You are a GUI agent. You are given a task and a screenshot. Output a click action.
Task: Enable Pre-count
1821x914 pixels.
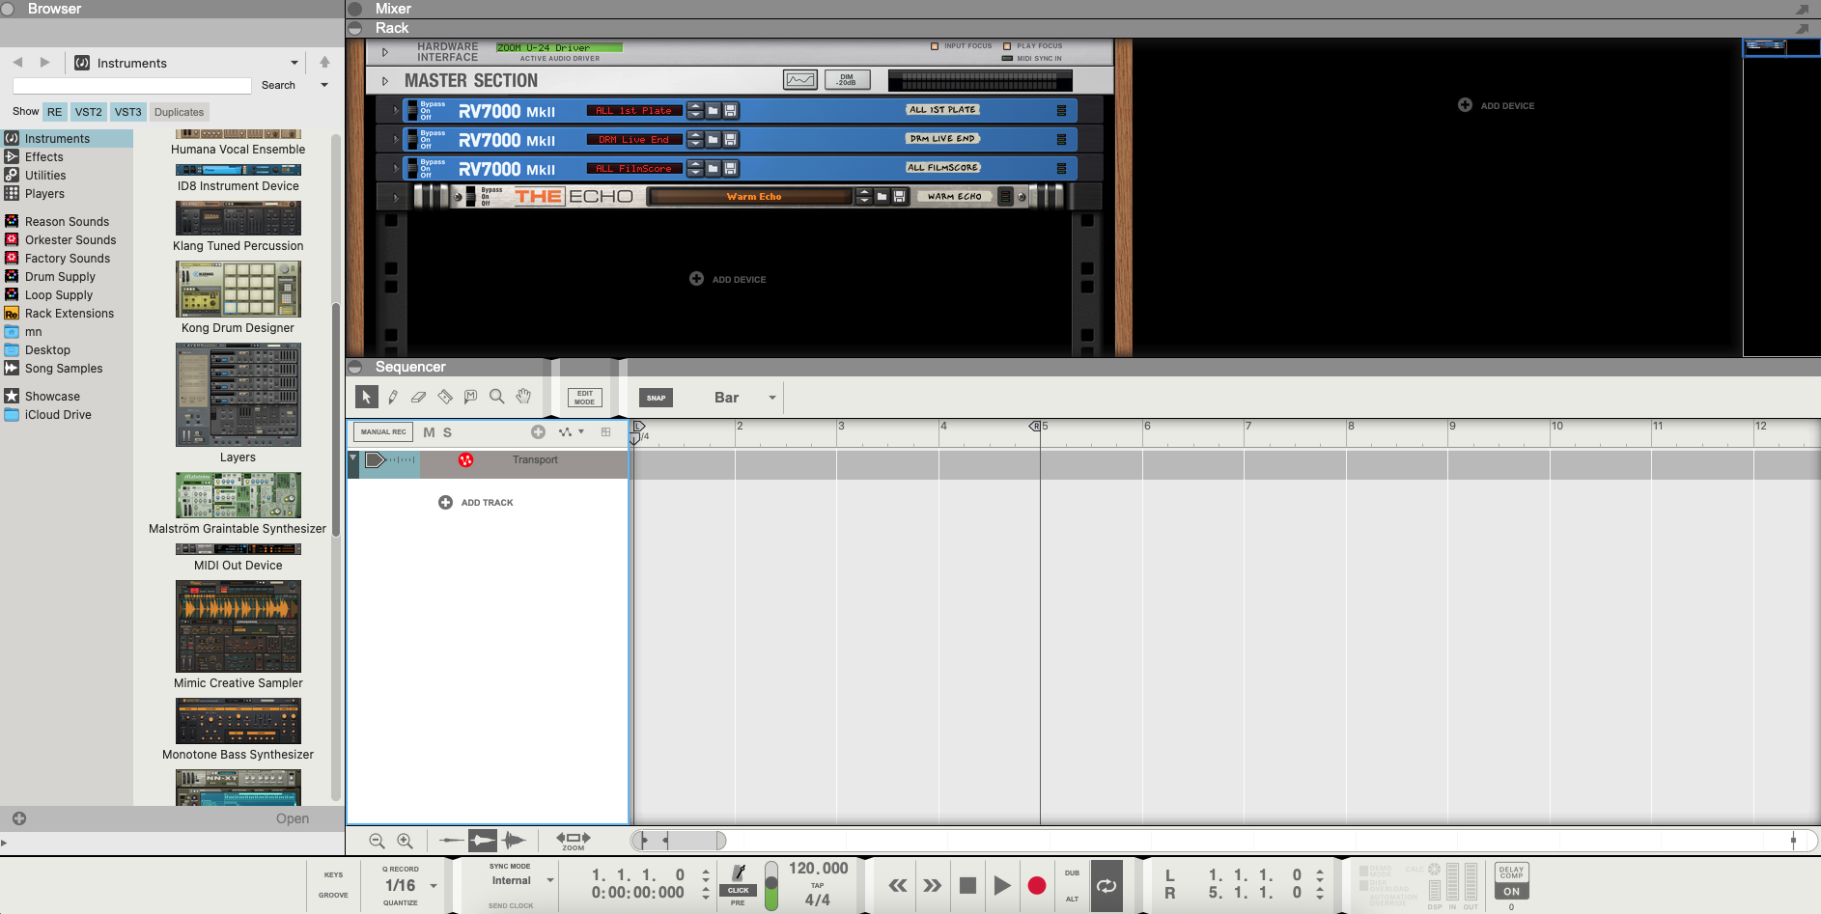point(738,903)
